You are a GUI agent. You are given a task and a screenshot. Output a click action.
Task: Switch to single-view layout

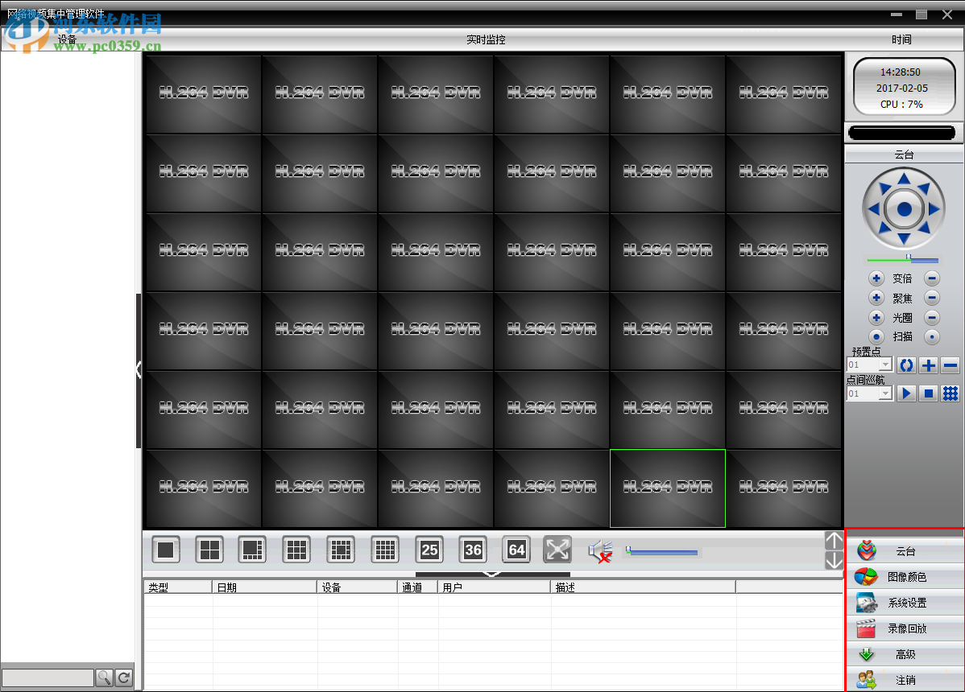coord(166,550)
